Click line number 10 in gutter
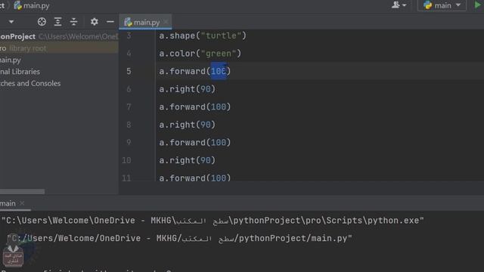Viewport: 484px width, 272px height. click(126, 160)
